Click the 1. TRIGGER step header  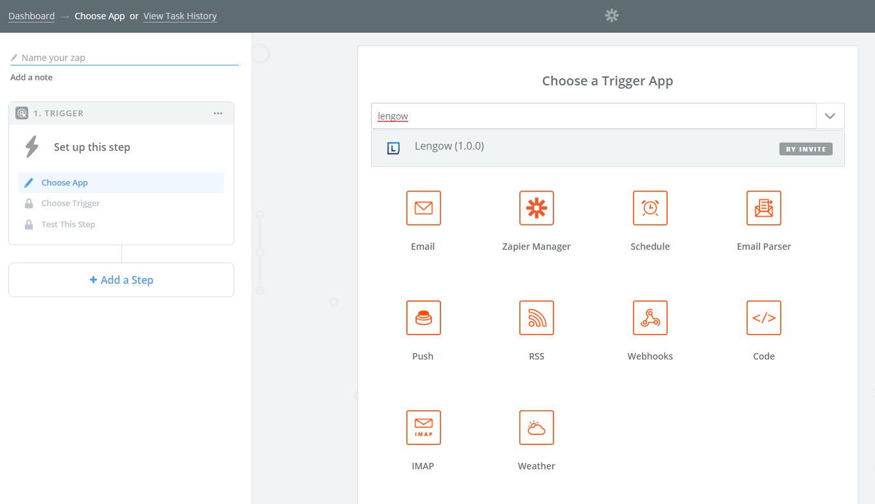[x=121, y=113]
